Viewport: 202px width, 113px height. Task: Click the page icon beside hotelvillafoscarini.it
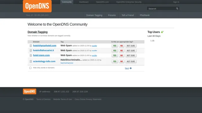(31, 51)
